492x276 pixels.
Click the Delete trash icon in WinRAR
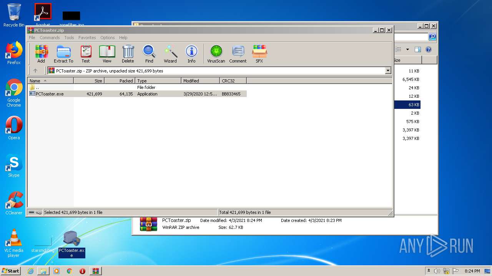[x=128, y=54]
